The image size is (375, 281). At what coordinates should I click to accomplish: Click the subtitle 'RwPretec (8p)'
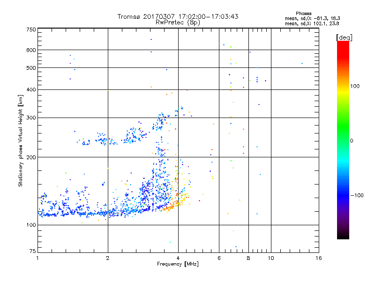(x=178, y=22)
